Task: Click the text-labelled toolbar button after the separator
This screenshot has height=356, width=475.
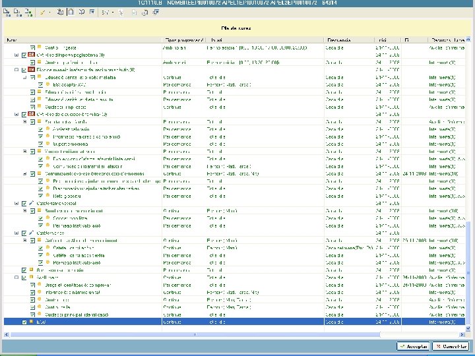Action: pos(105,13)
